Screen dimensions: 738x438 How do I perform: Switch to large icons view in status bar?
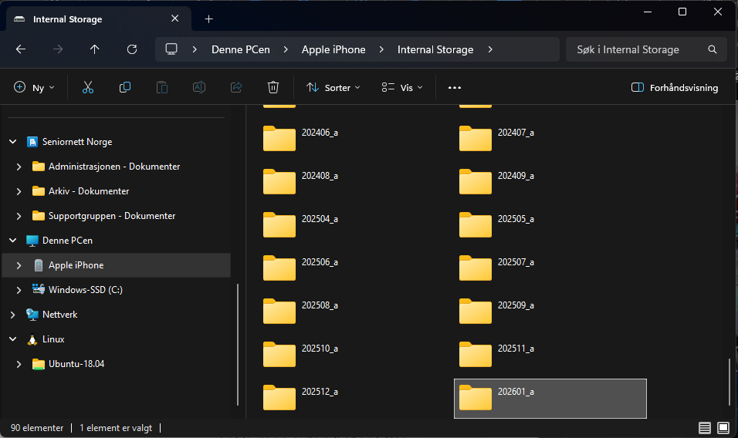(723, 427)
